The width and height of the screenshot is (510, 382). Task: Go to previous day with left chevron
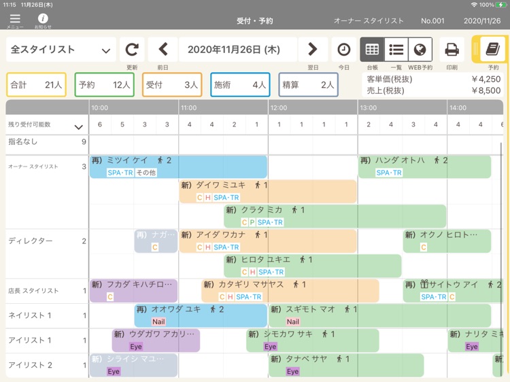(163, 50)
